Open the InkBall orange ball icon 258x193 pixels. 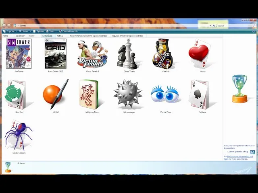tap(56, 94)
